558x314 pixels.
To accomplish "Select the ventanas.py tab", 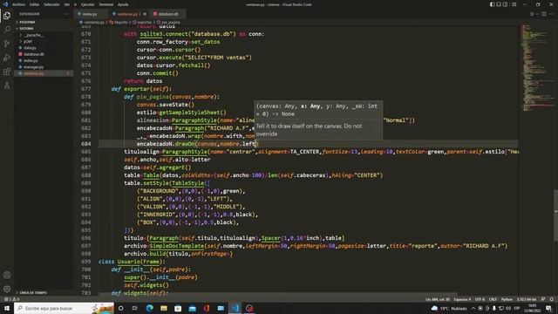I will [x=127, y=14].
